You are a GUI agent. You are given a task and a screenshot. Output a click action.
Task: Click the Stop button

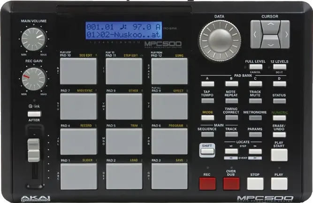point(255,184)
